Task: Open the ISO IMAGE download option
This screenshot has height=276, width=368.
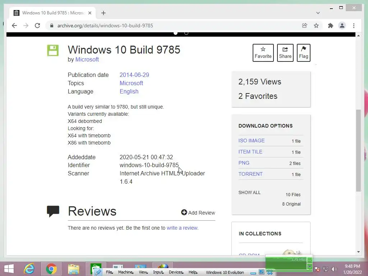Action: (251, 141)
